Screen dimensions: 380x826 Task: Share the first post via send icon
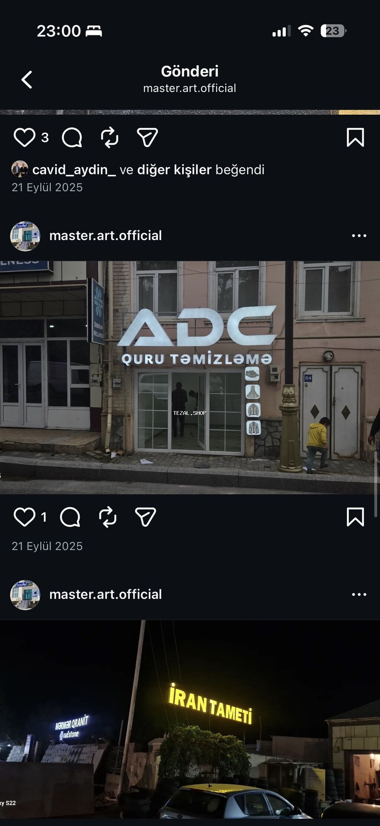click(x=147, y=137)
